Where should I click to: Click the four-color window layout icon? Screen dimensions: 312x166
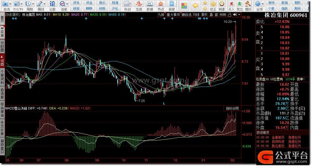pos(184,6)
